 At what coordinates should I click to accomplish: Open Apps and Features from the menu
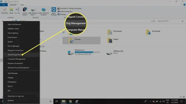pos(14,24)
